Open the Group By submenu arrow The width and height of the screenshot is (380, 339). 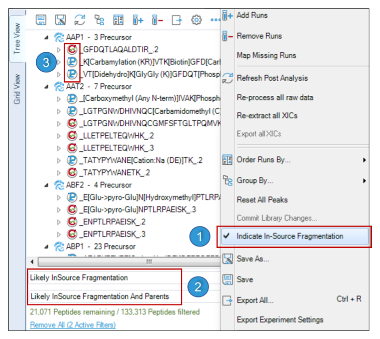[x=364, y=181]
